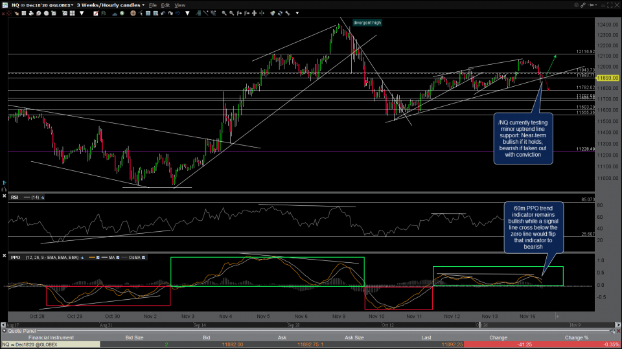Edit PPO settings via blue wrench icon

pyautogui.click(x=82, y=258)
